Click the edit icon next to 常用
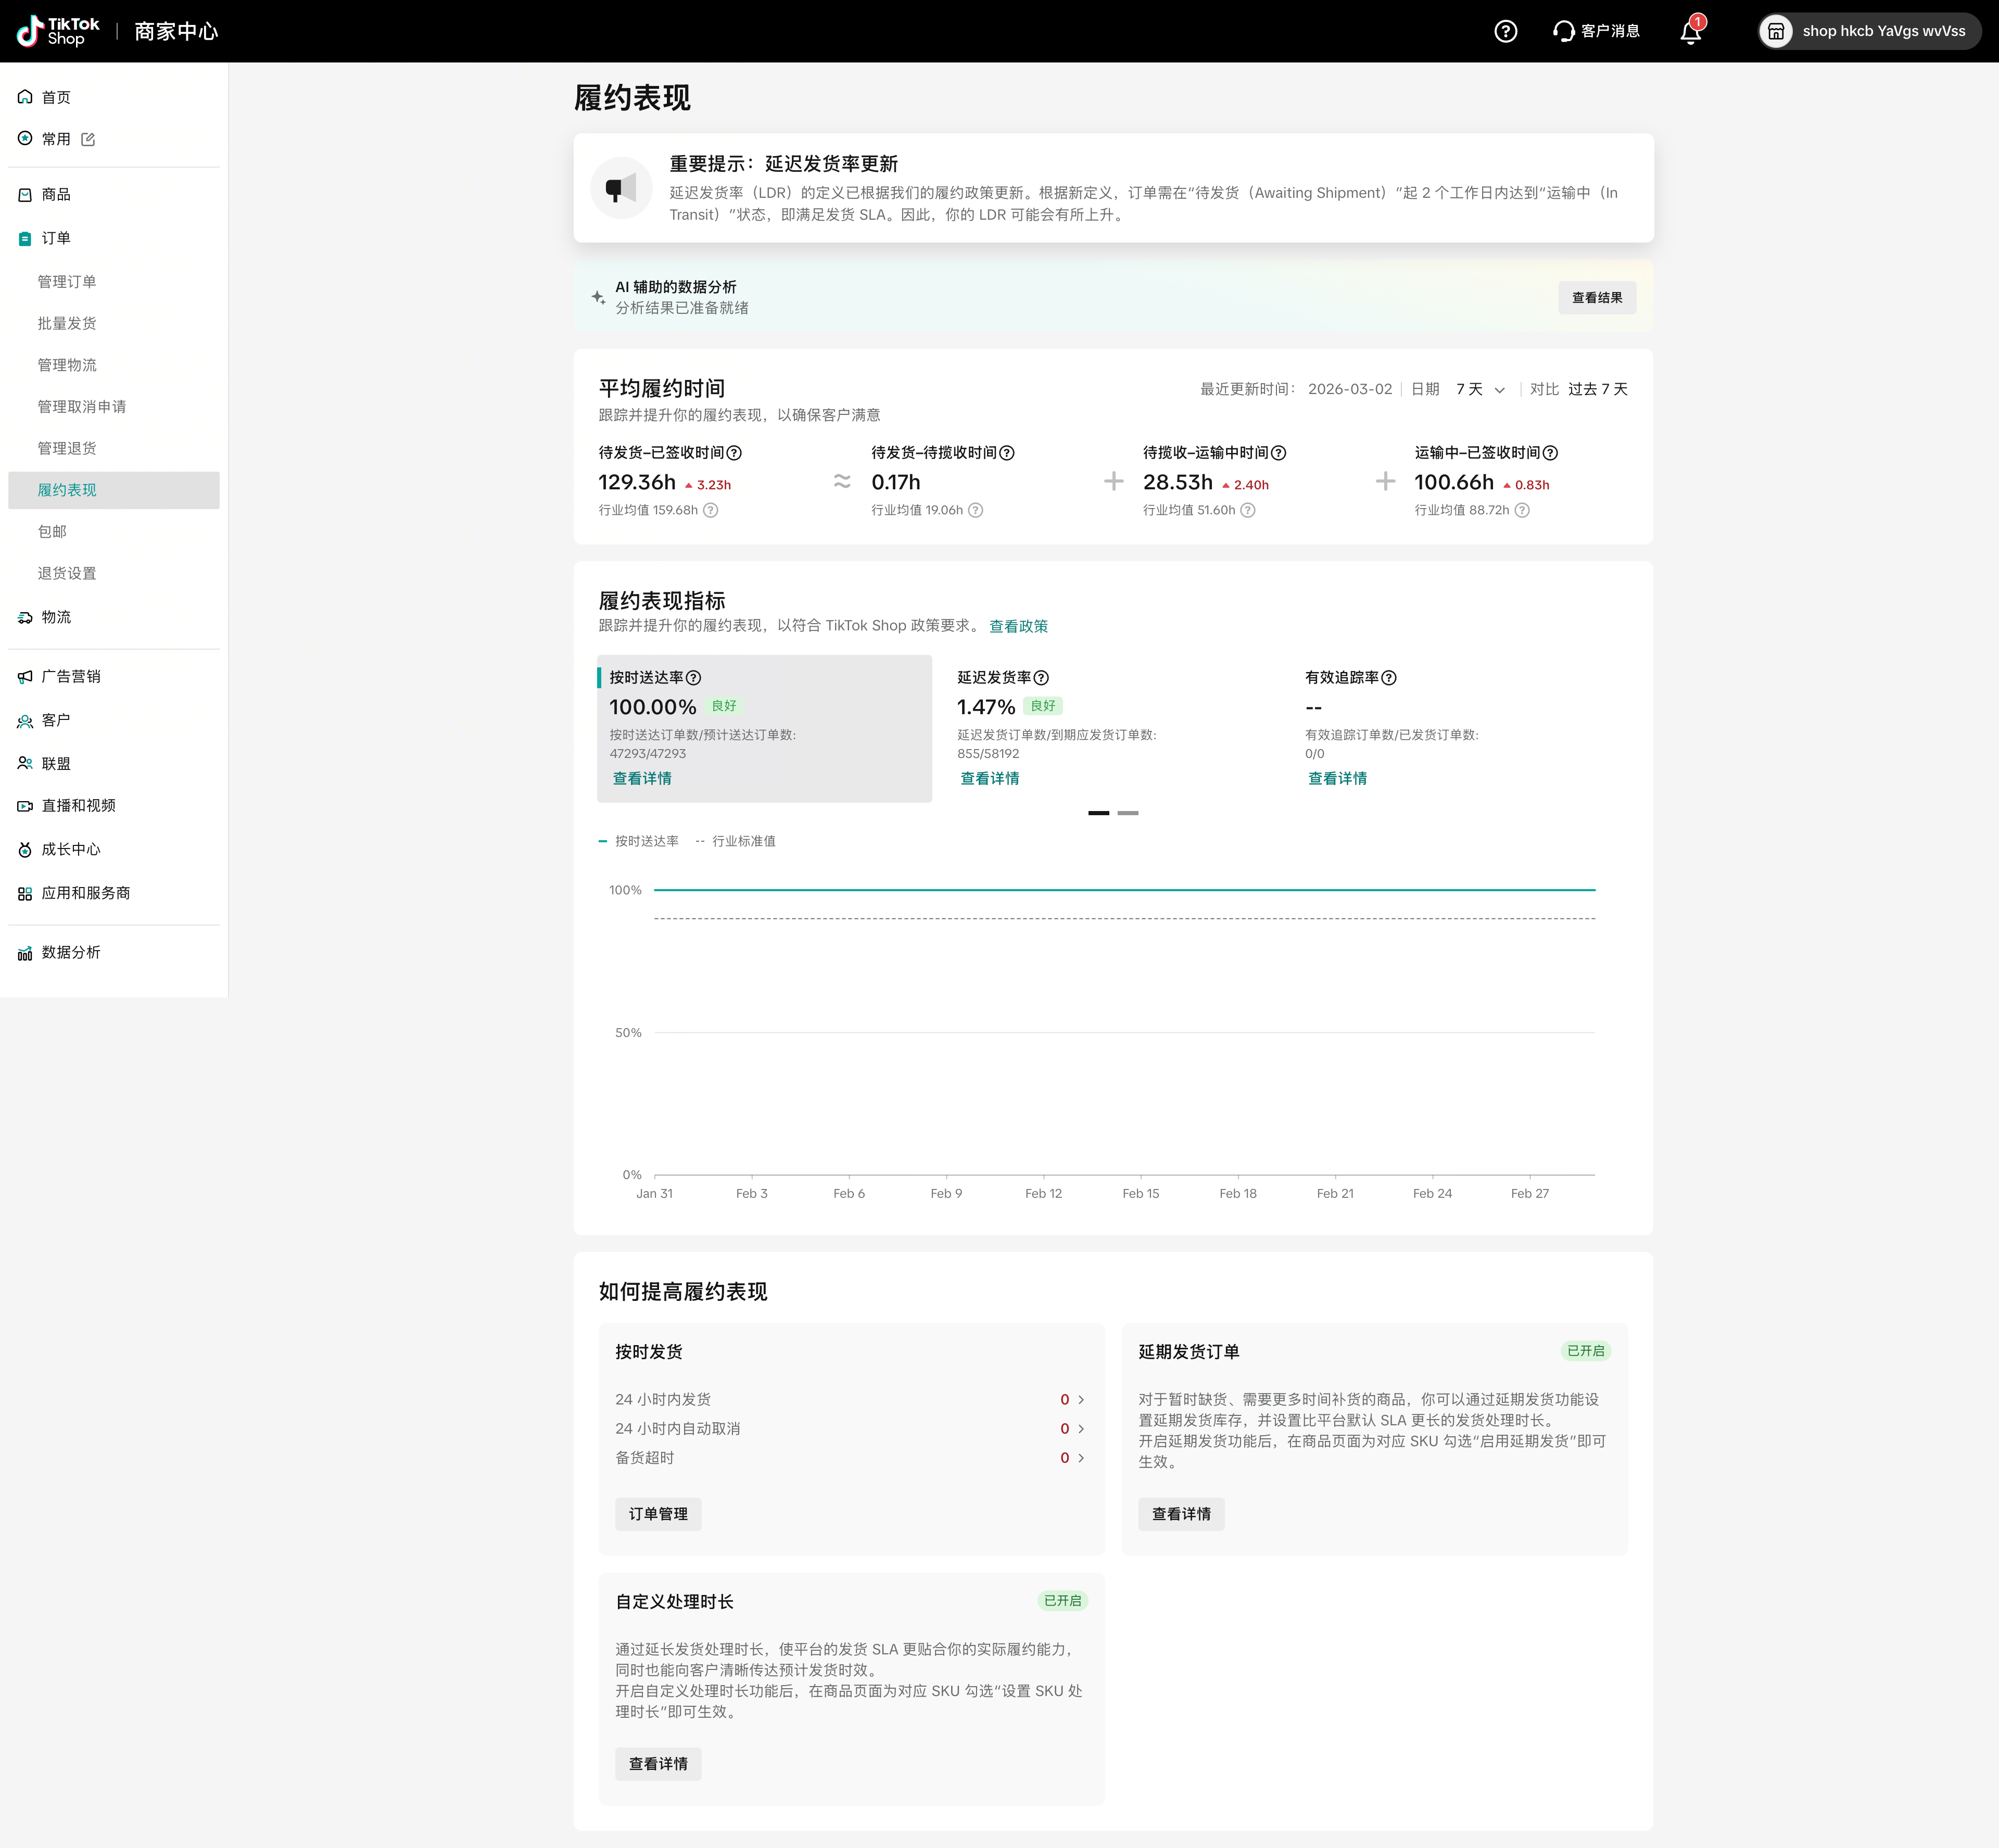This screenshot has width=1999, height=1848. [x=88, y=139]
